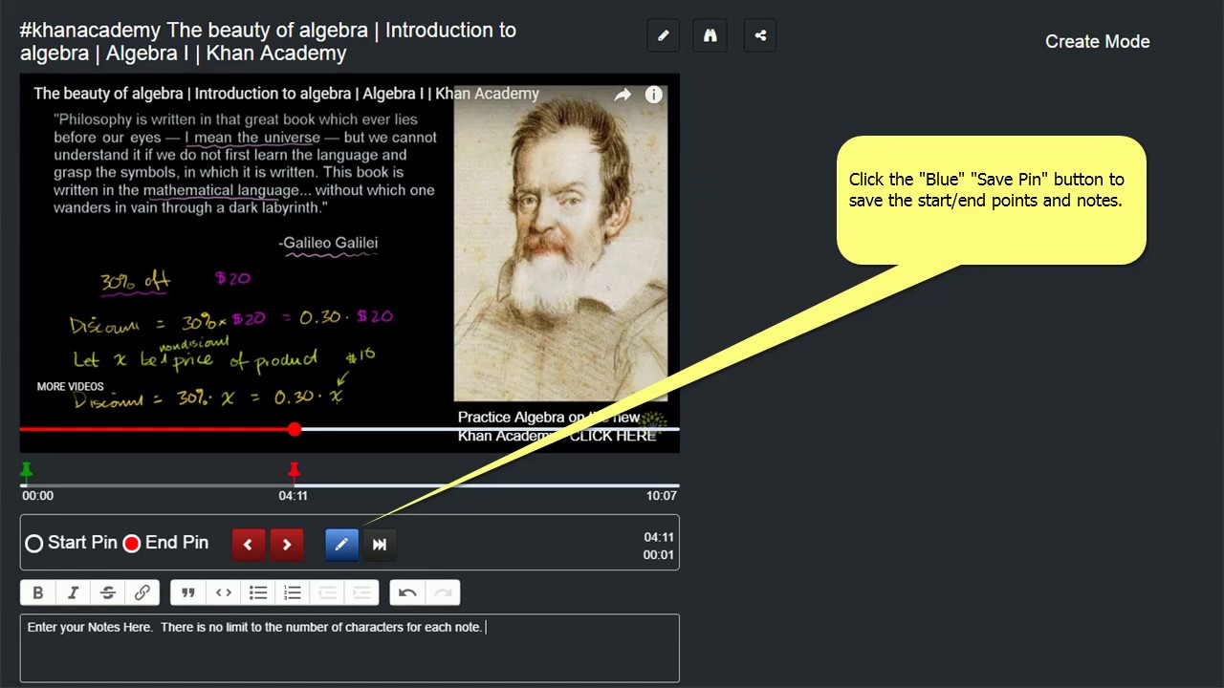The image size is (1224, 688).
Task: Click the Galileo portrait in the video
Action: [x=560, y=244]
